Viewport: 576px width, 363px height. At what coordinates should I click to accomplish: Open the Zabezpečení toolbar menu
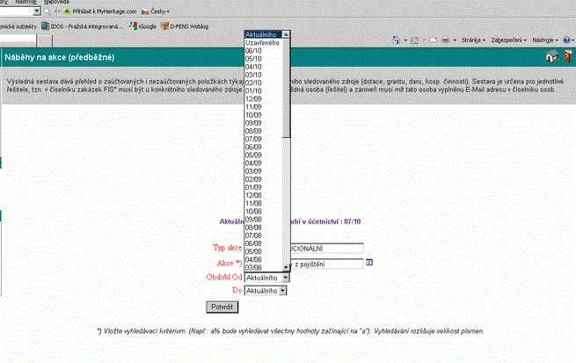click(x=509, y=40)
